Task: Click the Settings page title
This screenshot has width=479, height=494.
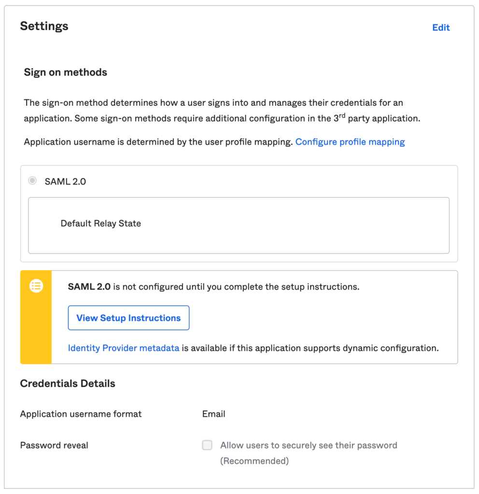Action: pos(44,27)
